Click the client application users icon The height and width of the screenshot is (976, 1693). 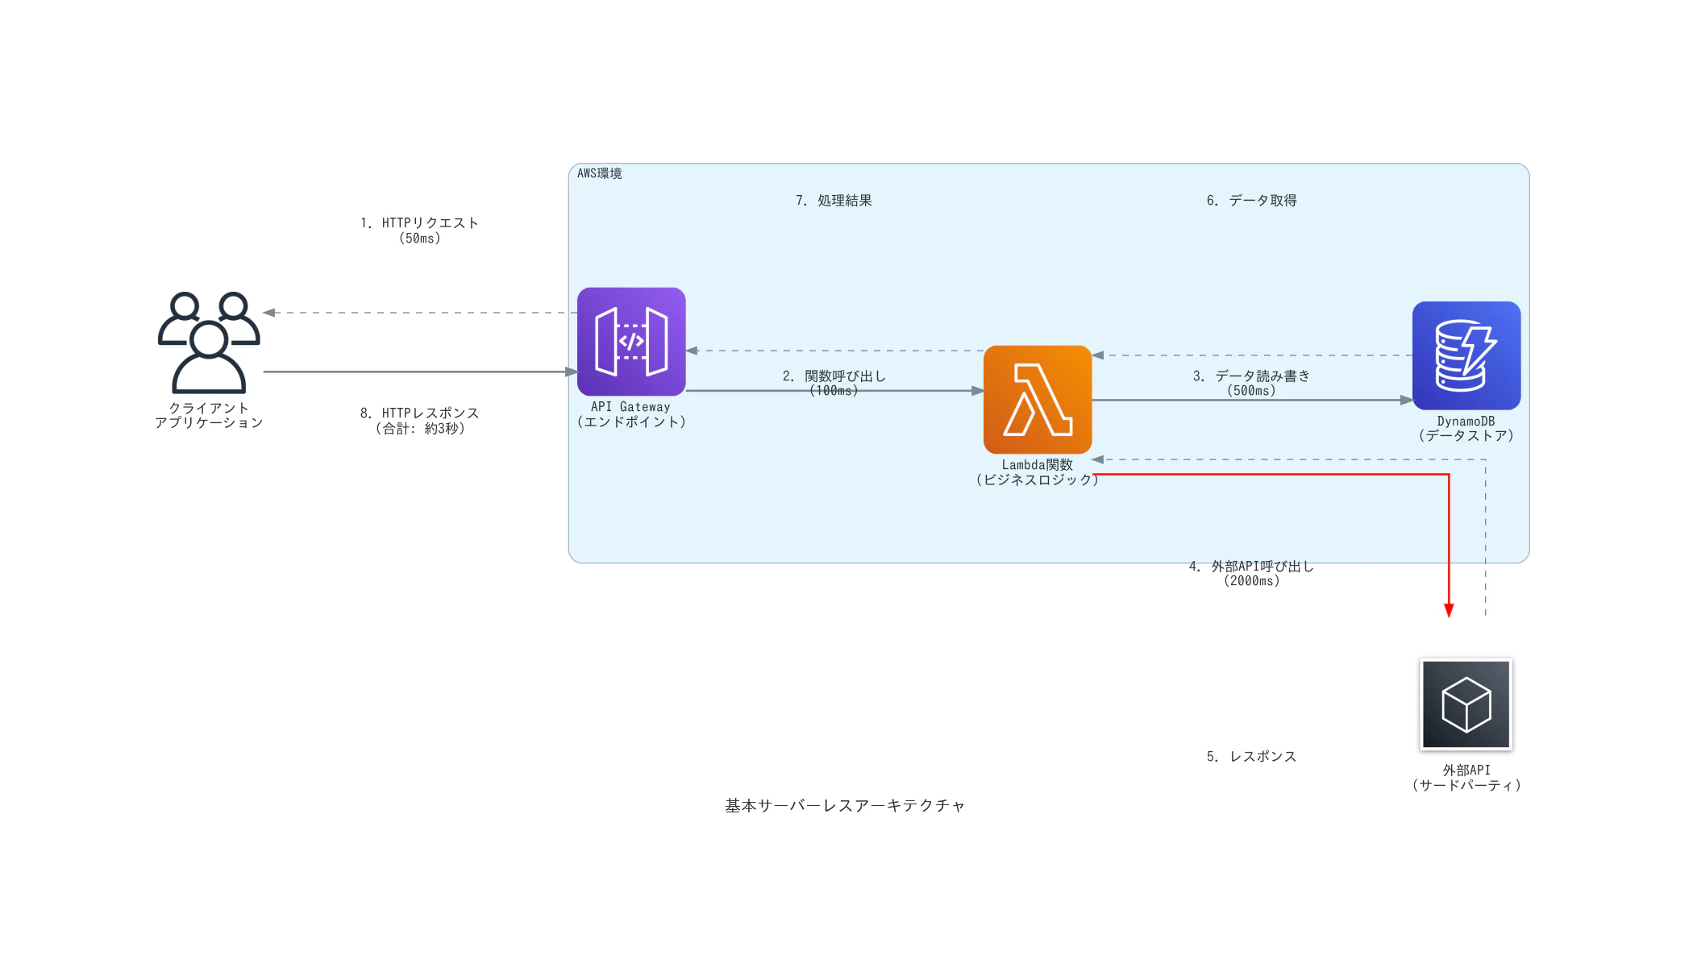coord(209,342)
